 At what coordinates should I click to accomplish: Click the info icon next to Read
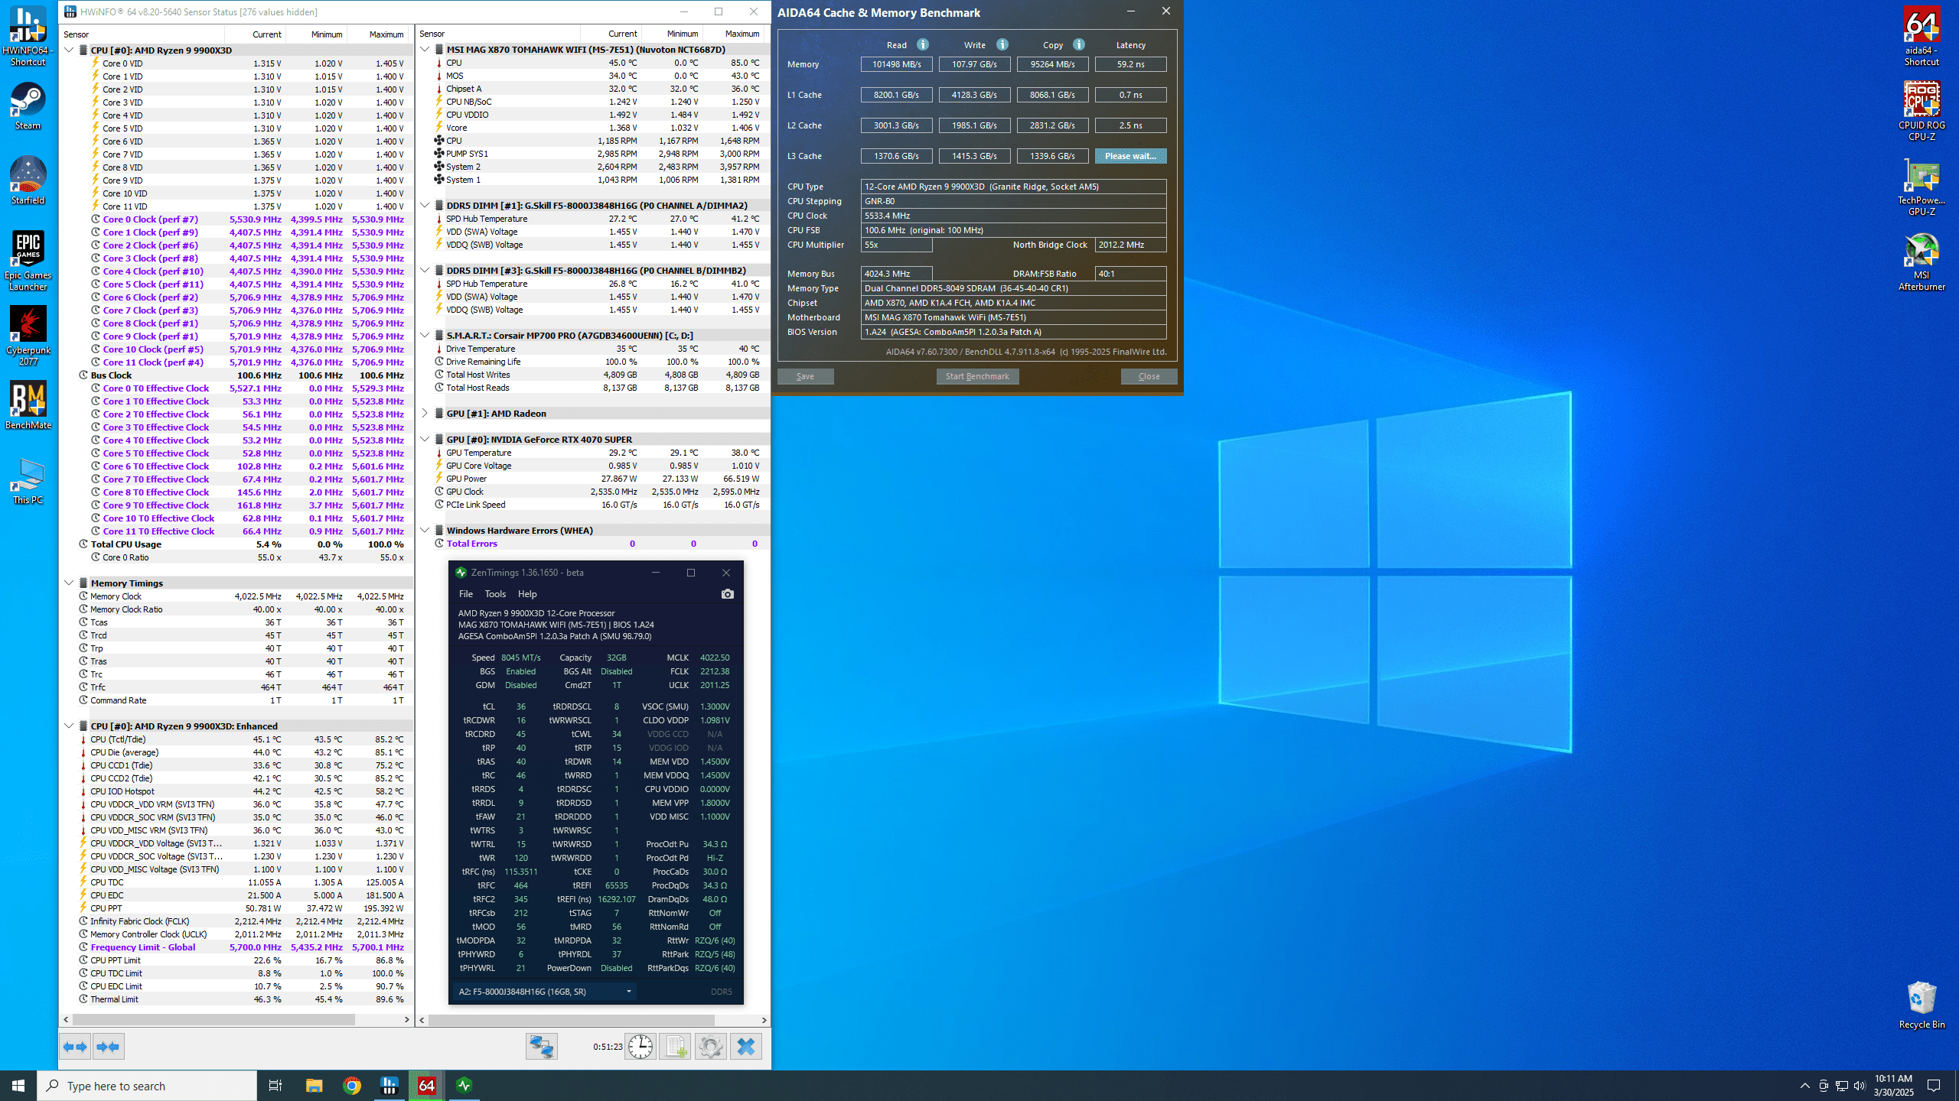(x=923, y=44)
